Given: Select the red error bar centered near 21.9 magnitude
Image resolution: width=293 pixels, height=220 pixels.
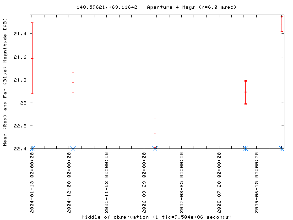Looking at the screenshot, I should (x=245, y=92).
